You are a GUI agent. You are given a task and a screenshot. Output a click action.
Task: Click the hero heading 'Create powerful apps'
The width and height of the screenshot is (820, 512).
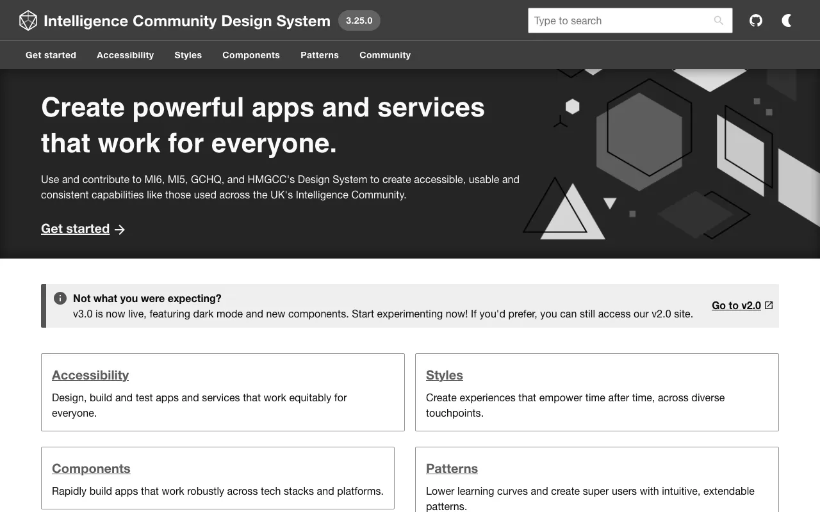point(263,125)
